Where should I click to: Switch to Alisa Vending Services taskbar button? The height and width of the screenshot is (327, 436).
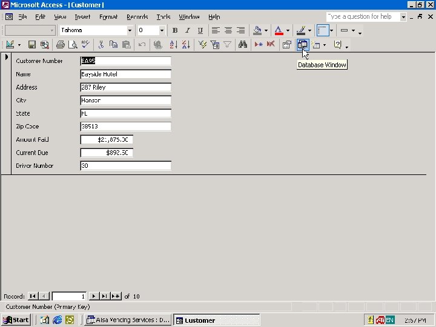[x=128, y=320]
